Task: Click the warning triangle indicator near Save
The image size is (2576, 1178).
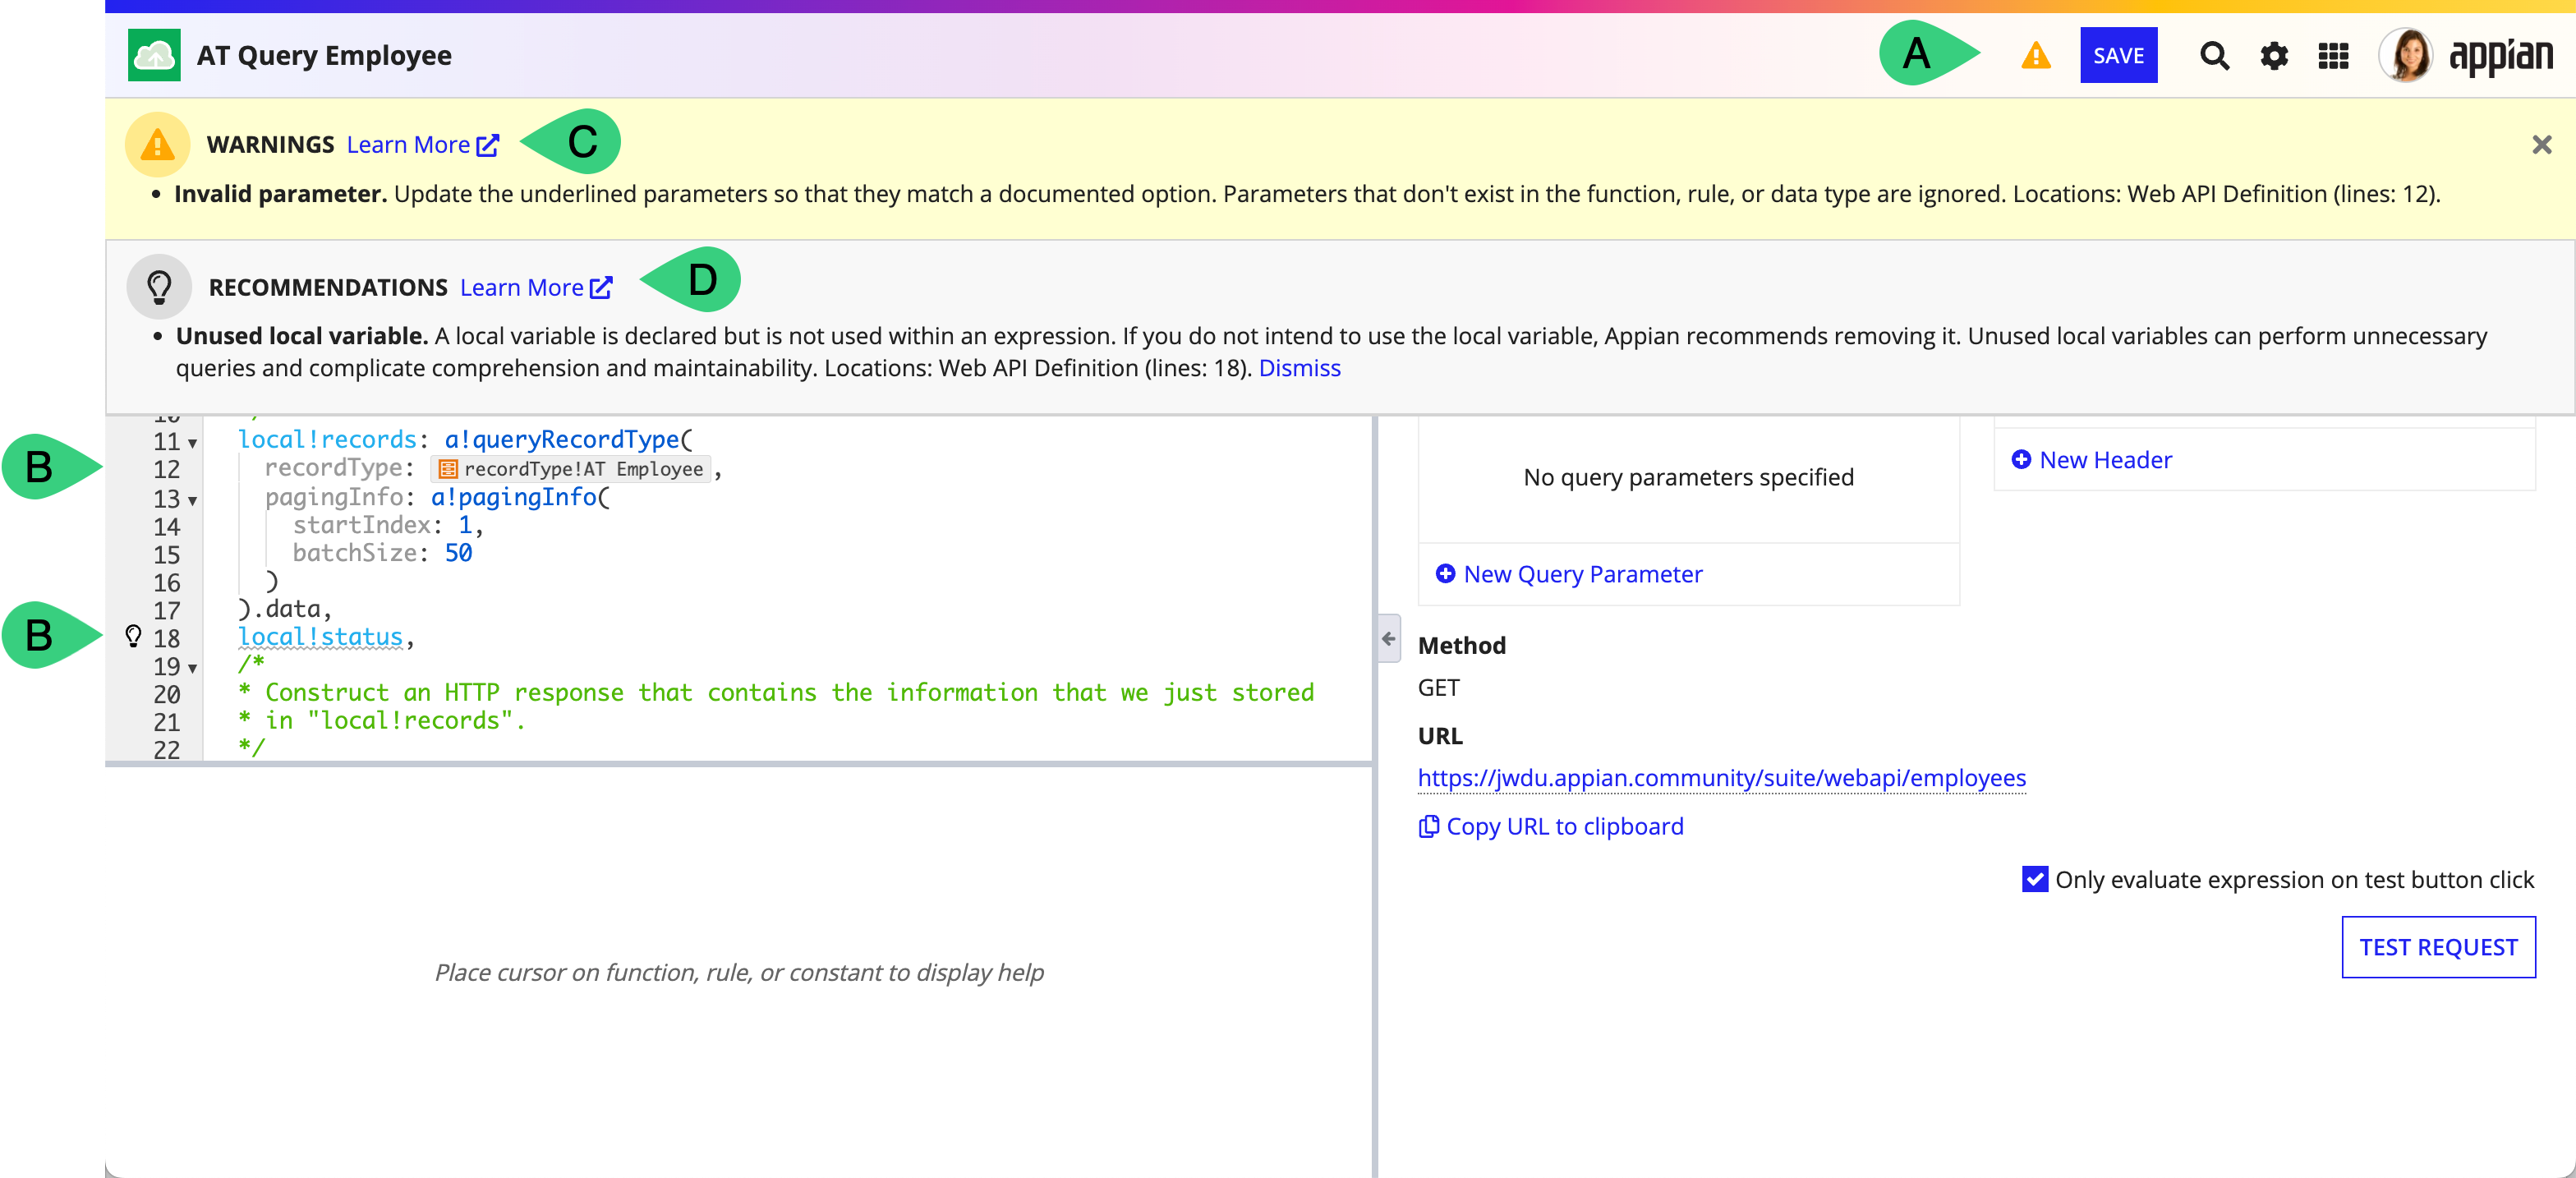Action: coord(2035,56)
